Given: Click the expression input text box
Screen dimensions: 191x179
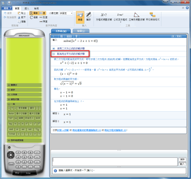Looking at the screenshot, I should click(115, 161).
